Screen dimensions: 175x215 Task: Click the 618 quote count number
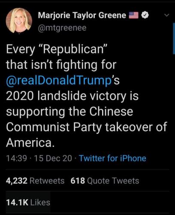click(x=78, y=181)
